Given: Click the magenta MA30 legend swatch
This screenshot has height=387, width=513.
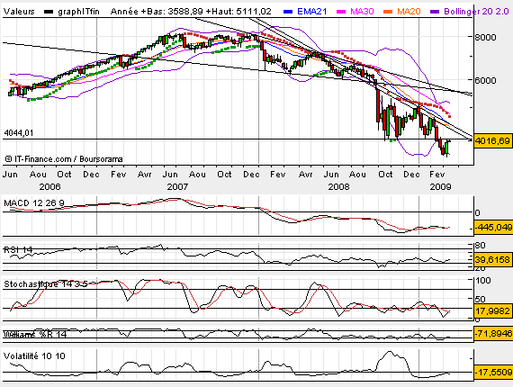Looking at the screenshot, I should tap(341, 12).
